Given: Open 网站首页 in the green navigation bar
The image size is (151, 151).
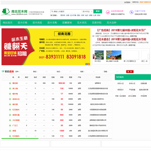Looking at the screenshot, I should pos(8,23).
